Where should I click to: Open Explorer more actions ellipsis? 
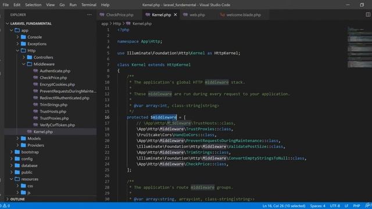[x=89, y=15]
